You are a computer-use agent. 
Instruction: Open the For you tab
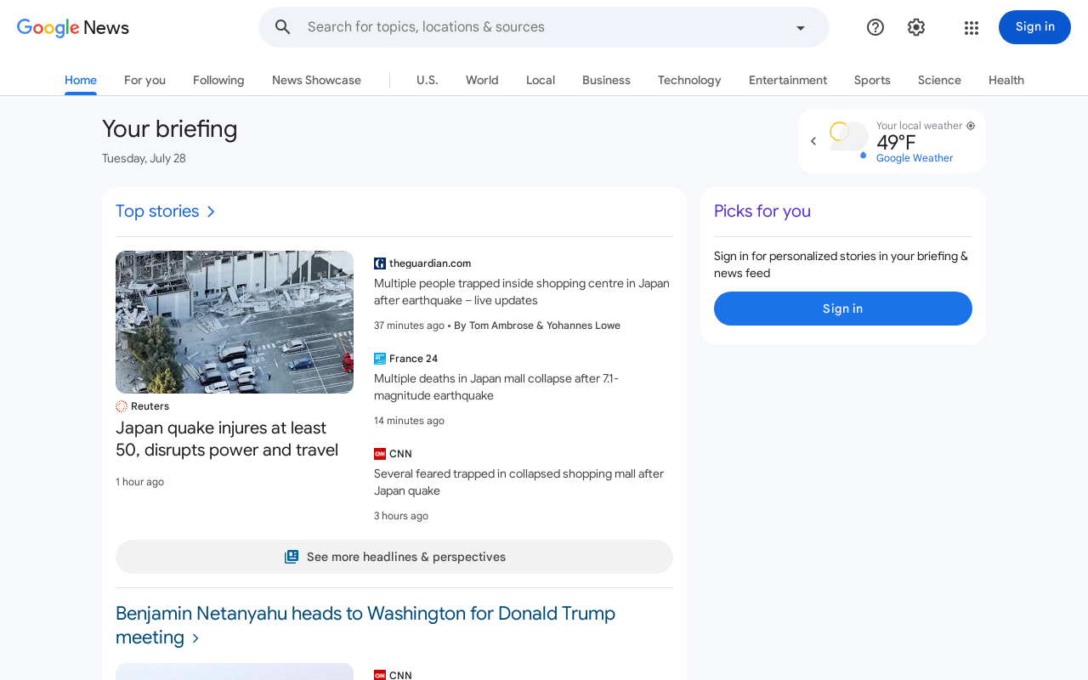point(144,80)
